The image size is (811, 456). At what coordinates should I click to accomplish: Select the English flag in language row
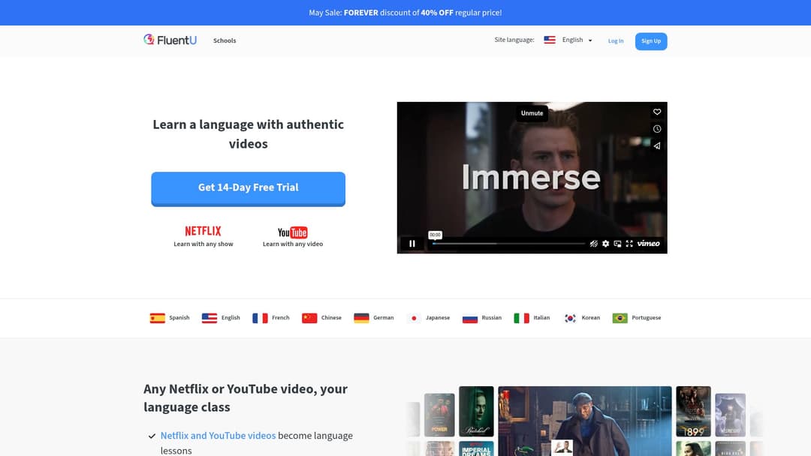(x=210, y=318)
